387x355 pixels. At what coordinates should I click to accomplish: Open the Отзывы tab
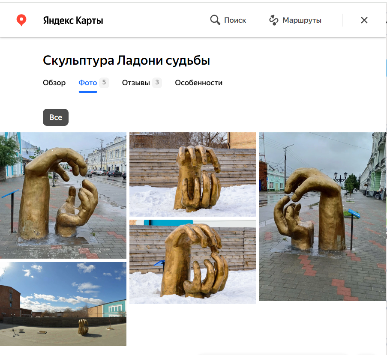click(136, 83)
